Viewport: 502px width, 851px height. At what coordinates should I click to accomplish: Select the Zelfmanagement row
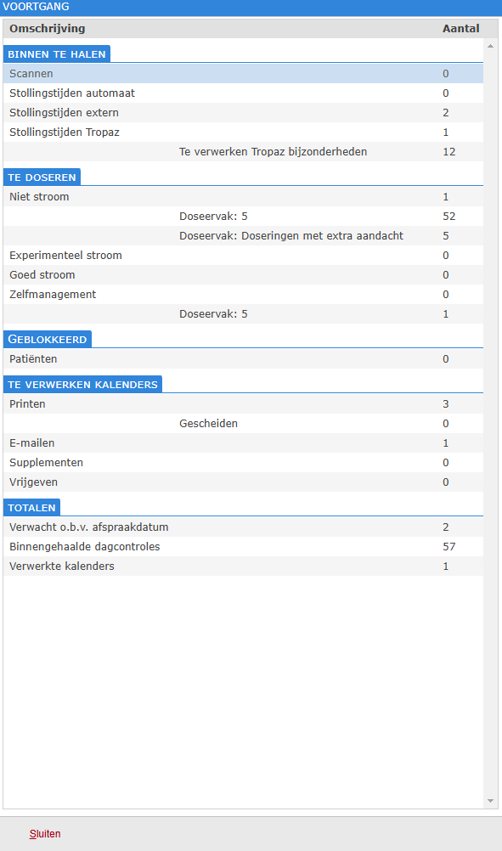pyautogui.click(x=243, y=294)
